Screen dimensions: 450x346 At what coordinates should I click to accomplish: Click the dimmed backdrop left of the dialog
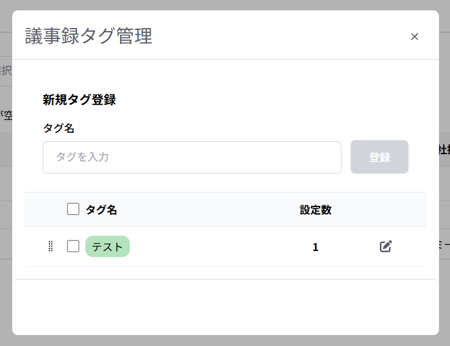coord(5,183)
